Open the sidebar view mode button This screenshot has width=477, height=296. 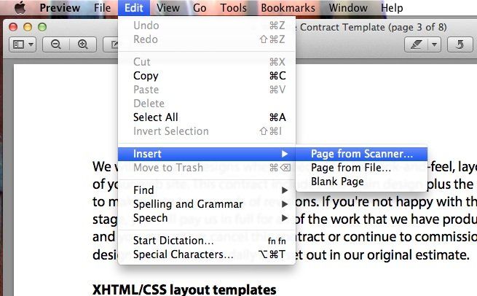23,44
